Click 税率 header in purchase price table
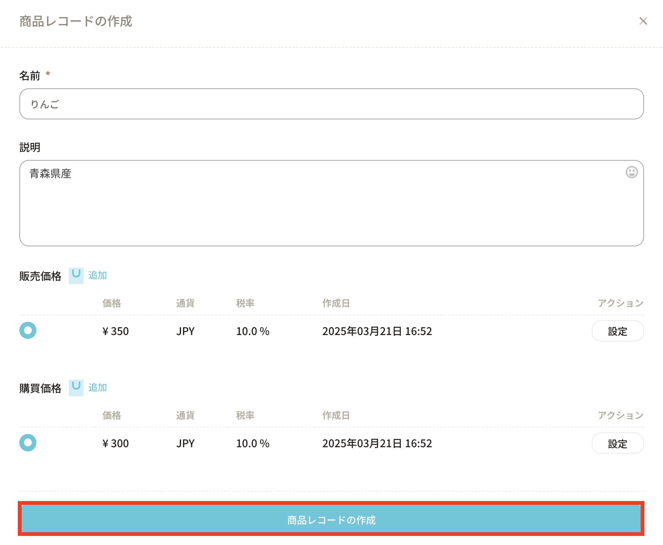 pyautogui.click(x=245, y=415)
